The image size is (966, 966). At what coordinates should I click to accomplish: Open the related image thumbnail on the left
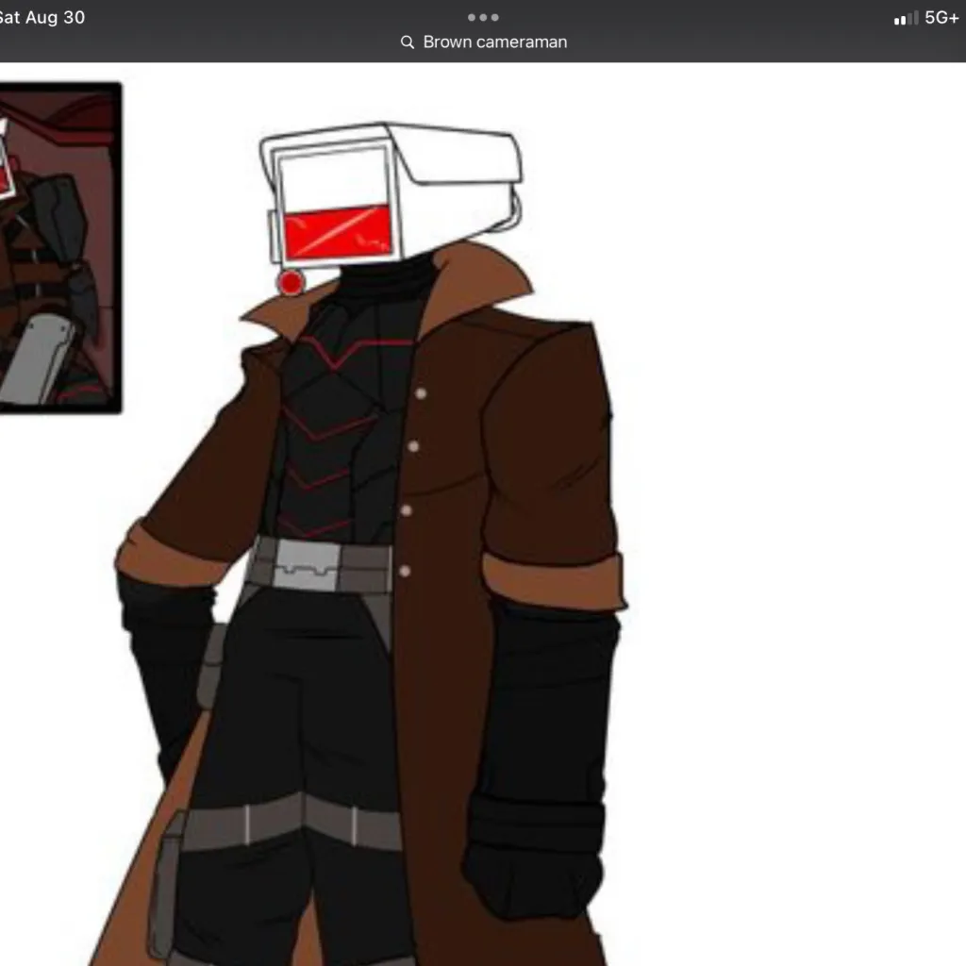coord(58,247)
